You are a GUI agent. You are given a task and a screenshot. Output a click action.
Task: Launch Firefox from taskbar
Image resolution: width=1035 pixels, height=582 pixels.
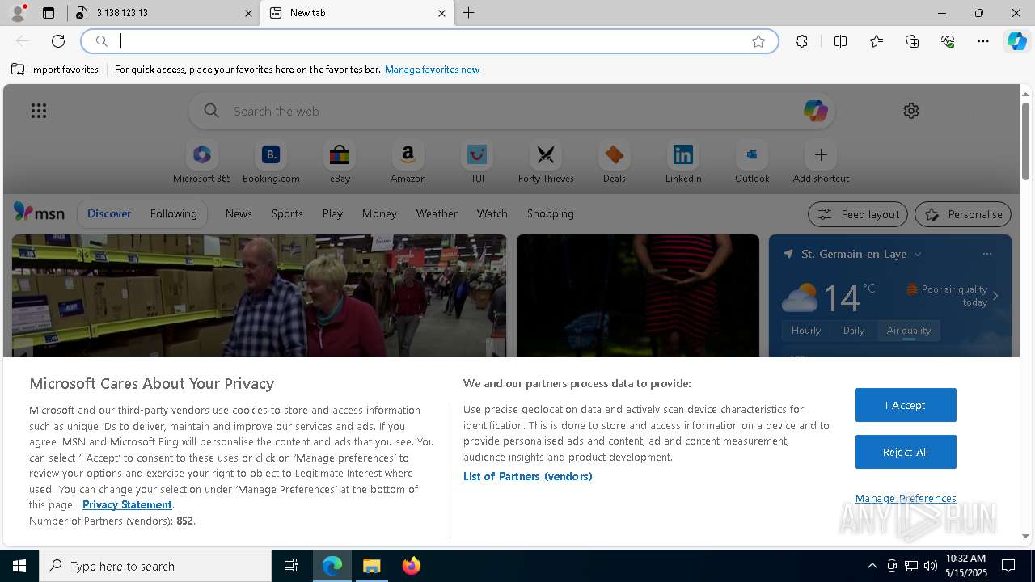pyautogui.click(x=412, y=566)
